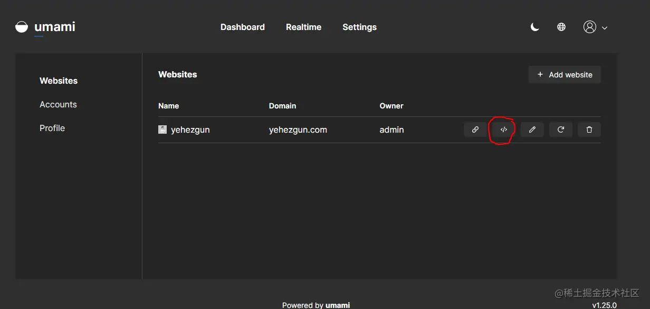Open the Accounts section in the sidebar
The height and width of the screenshot is (309, 650).
coord(58,104)
